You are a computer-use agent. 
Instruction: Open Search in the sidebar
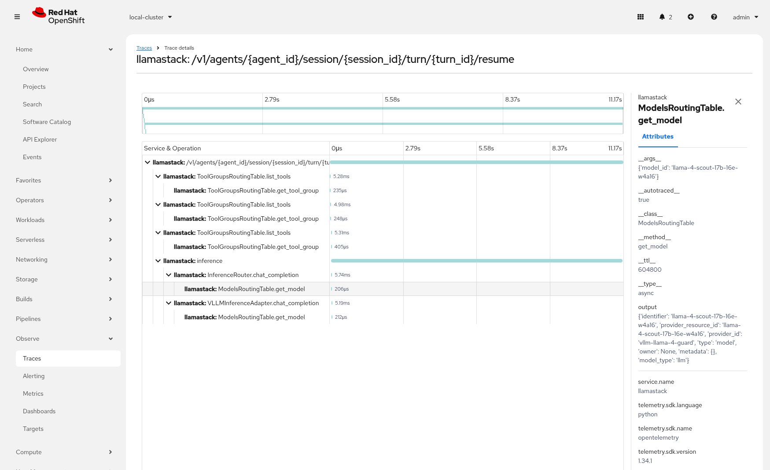[33, 104]
